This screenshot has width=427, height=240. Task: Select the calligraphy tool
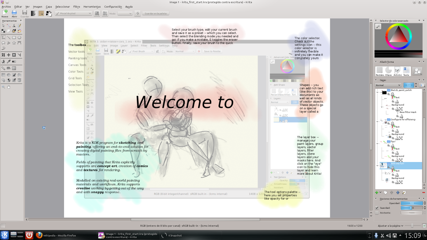(x=14, y=25)
